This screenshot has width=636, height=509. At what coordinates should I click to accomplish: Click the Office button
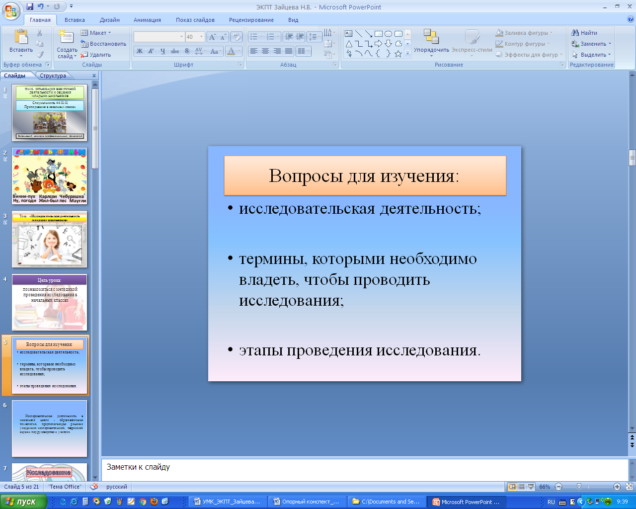[x=11, y=11]
